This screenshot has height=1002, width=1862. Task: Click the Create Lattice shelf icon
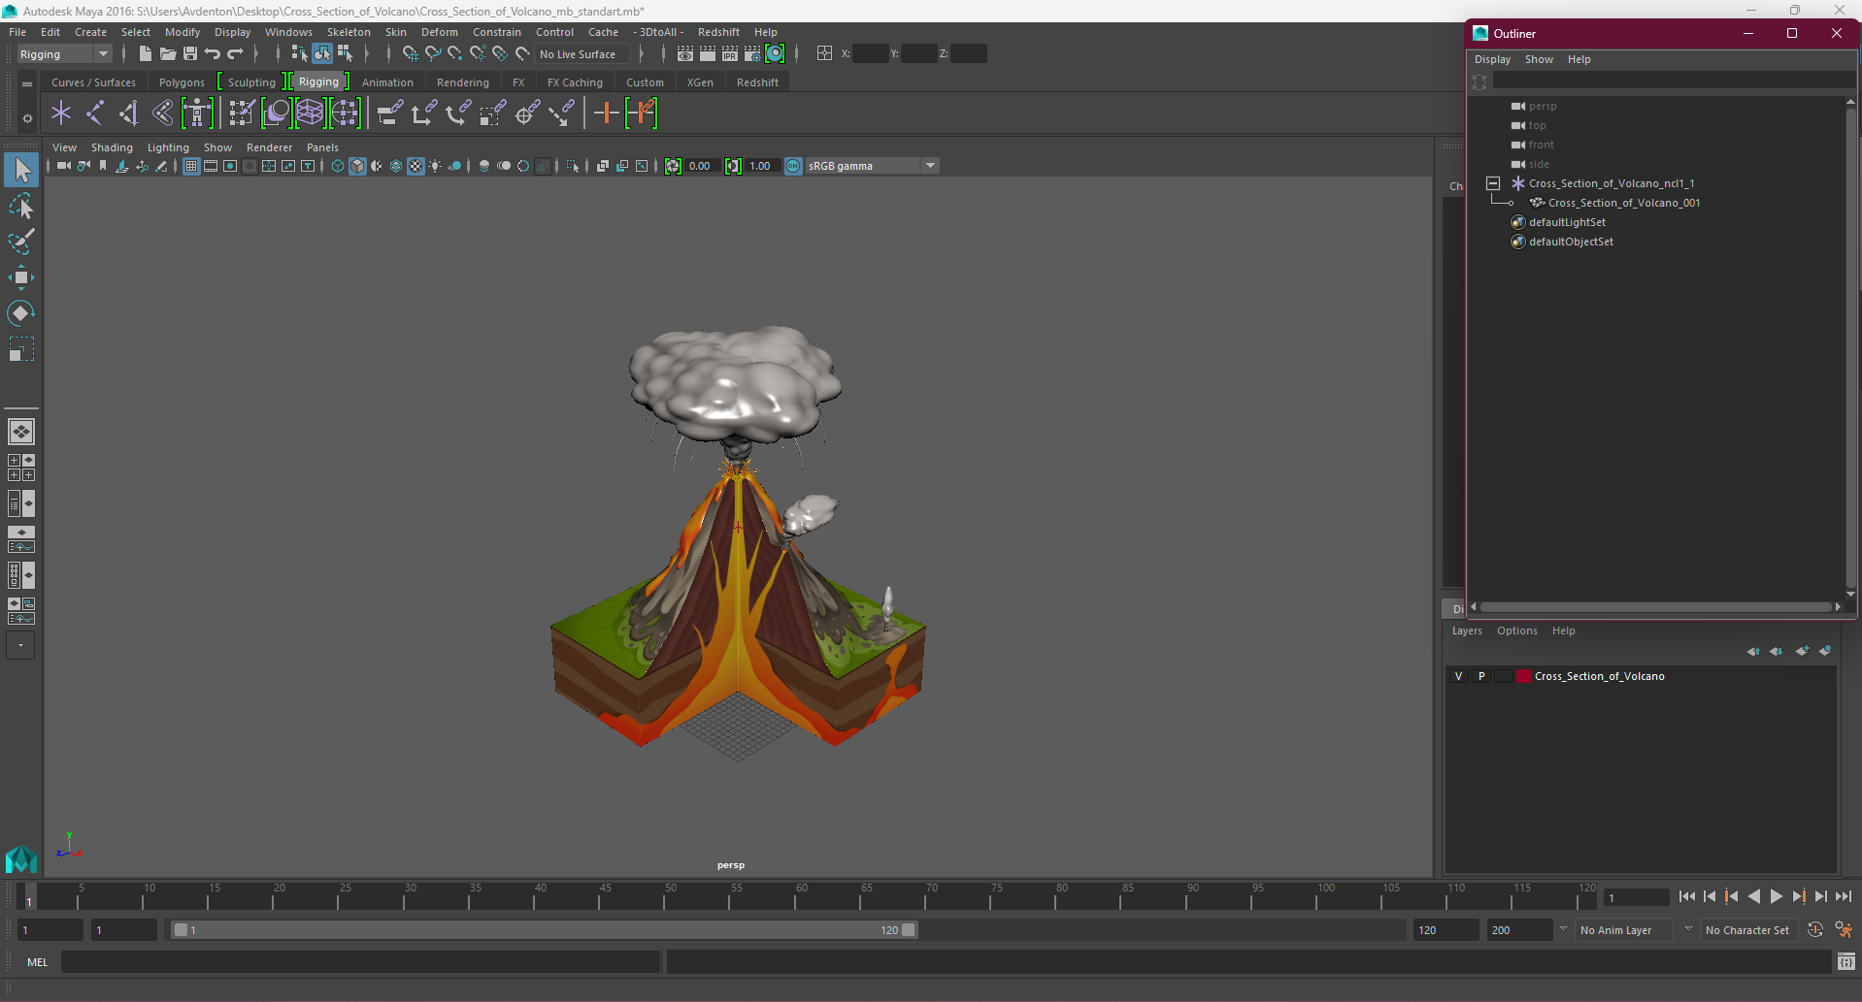point(310,113)
